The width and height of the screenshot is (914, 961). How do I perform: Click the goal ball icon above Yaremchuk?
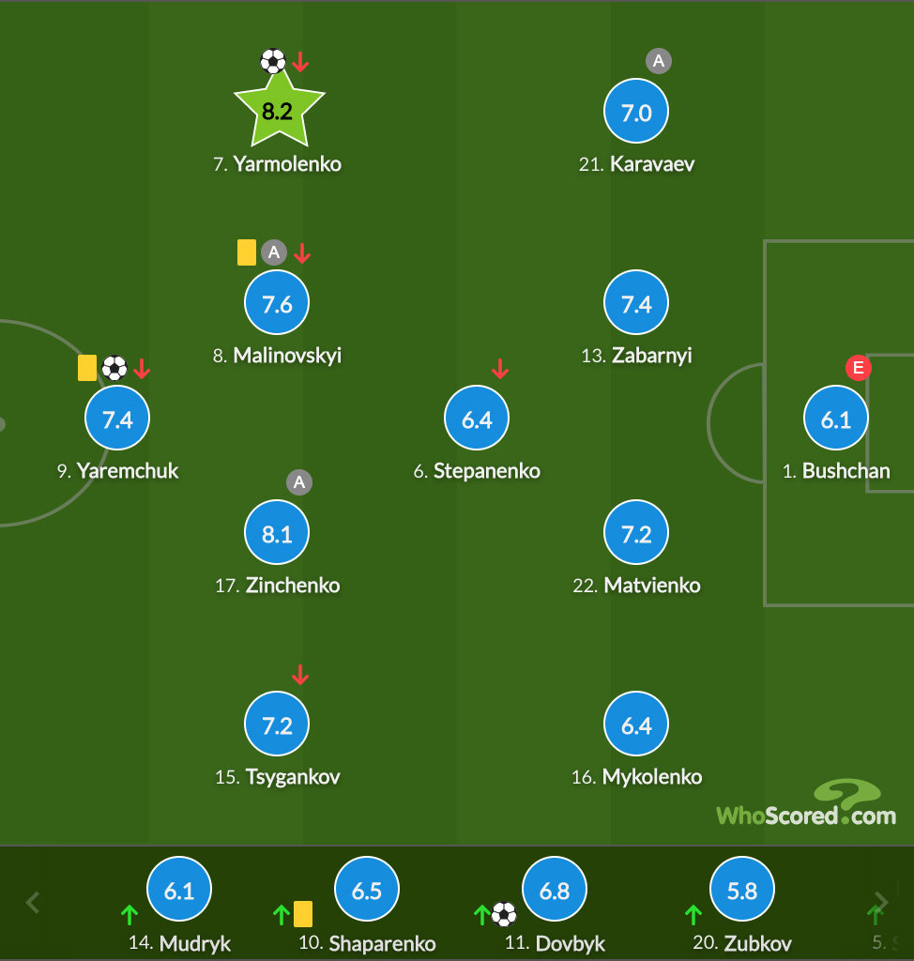[x=114, y=368]
